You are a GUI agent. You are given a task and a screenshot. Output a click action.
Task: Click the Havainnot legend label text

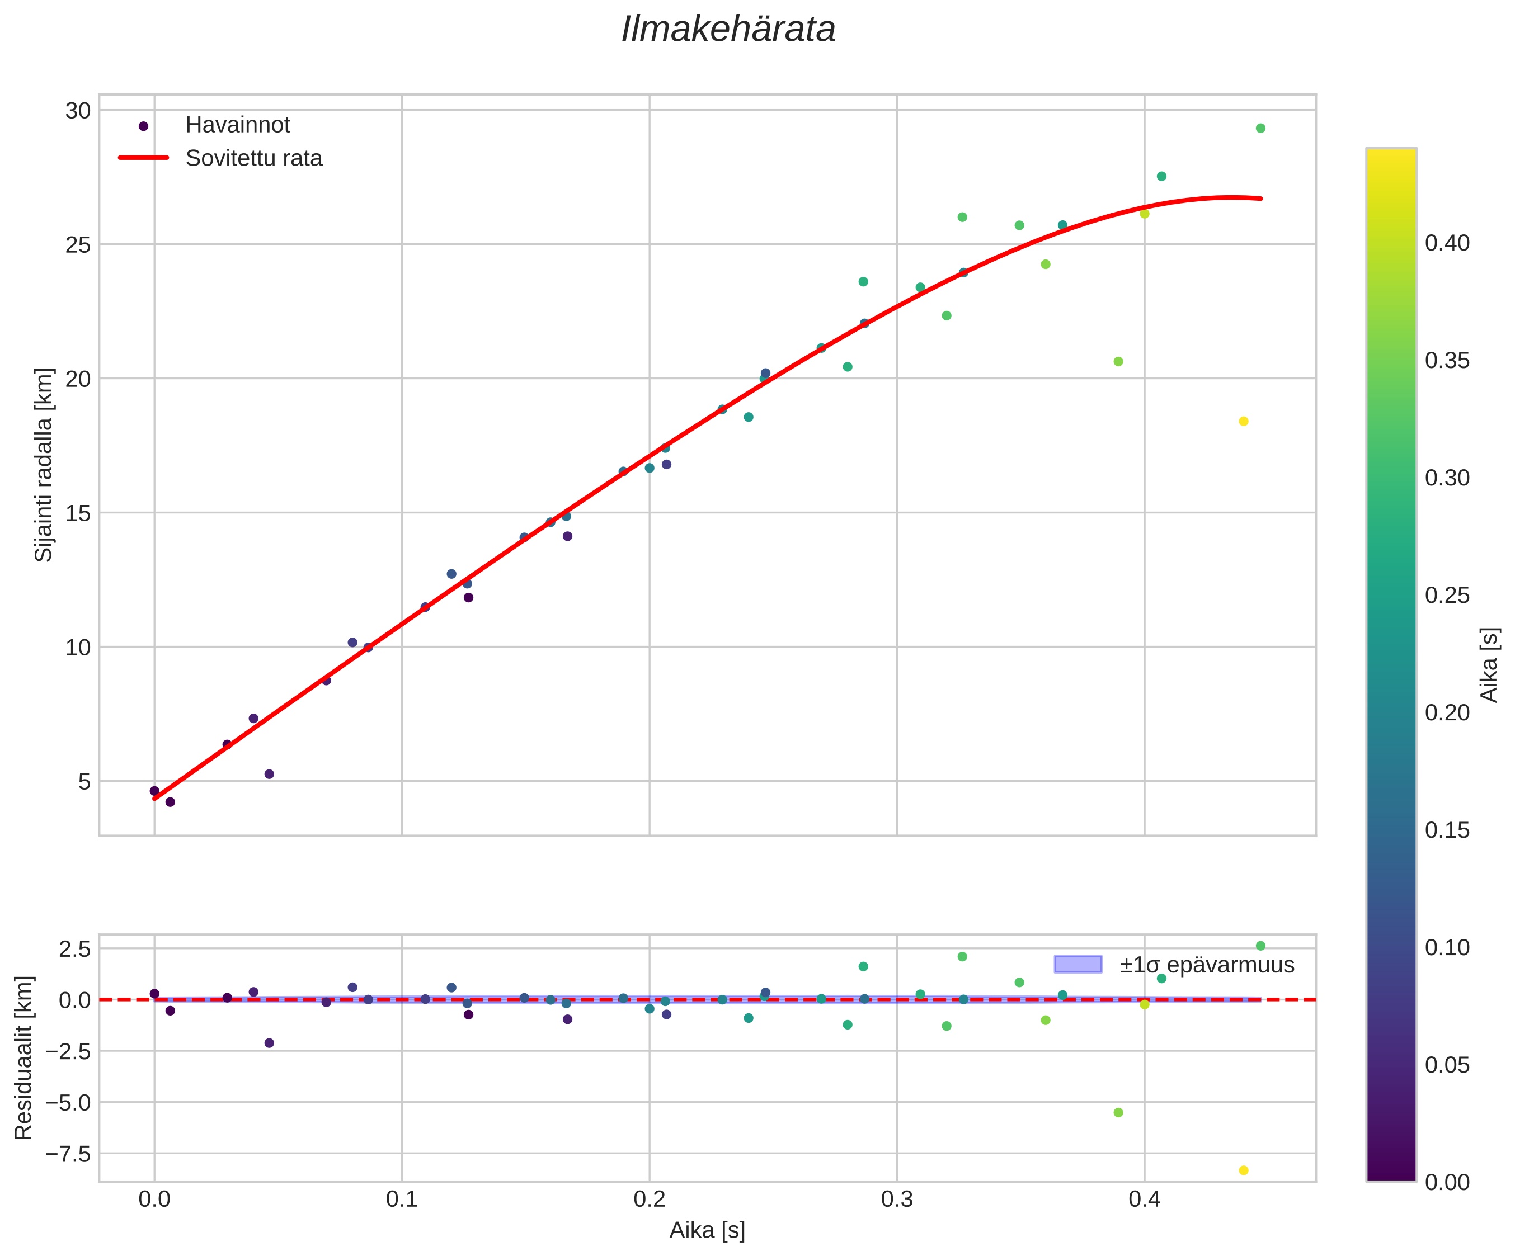coord(237,125)
